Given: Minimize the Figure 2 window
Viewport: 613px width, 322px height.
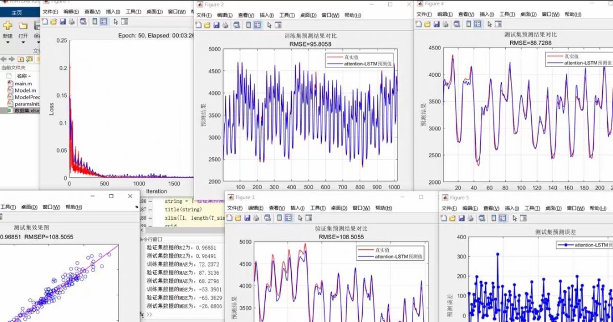Looking at the screenshot, I should click(371, 5).
